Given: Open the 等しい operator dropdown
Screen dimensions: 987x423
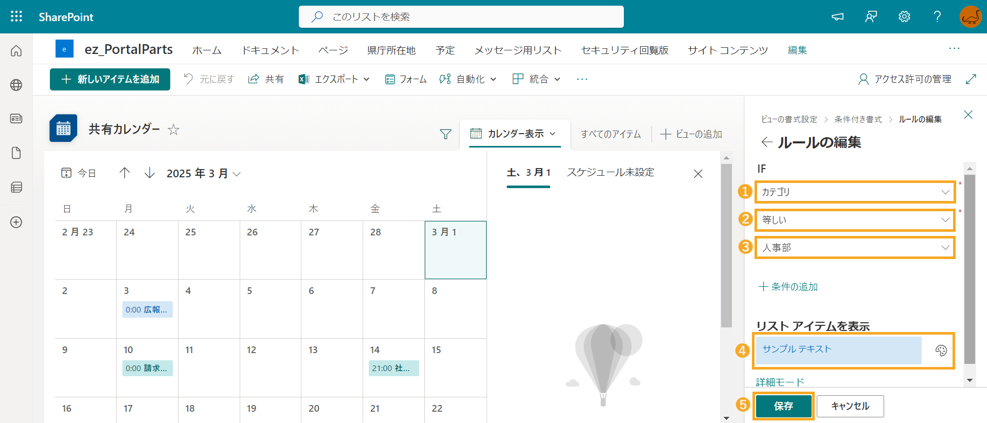Looking at the screenshot, I should [x=855, y=219].
